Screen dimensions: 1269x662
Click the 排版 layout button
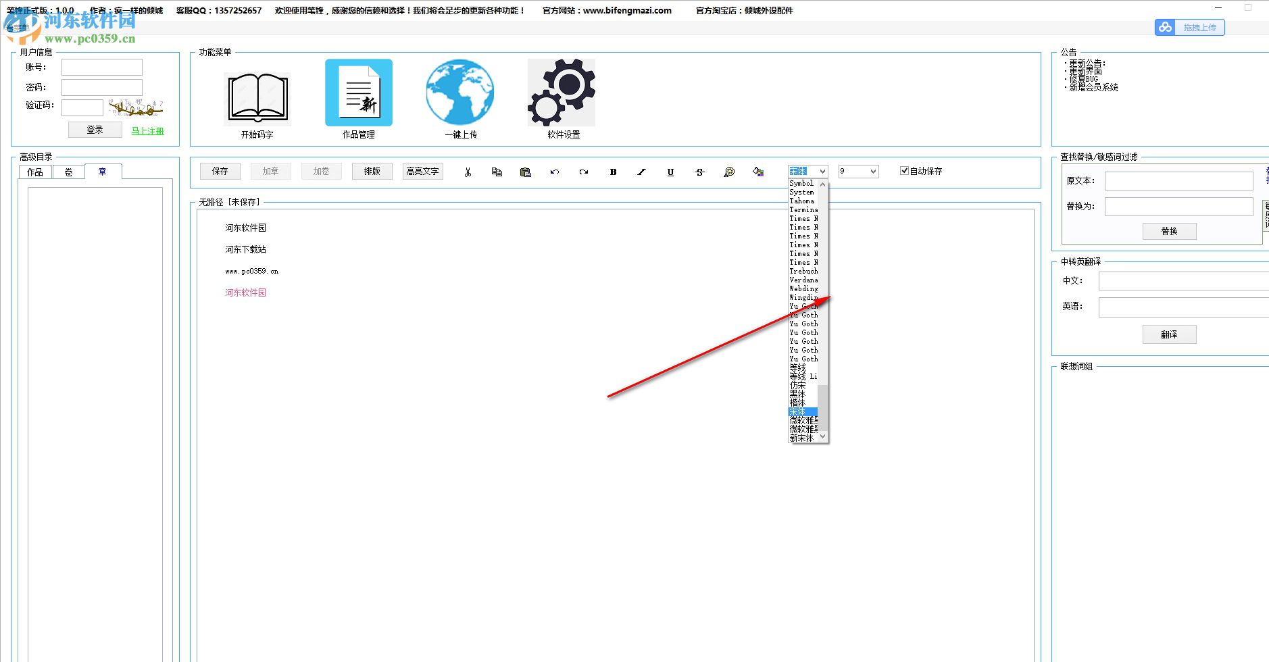tap(372, 172)
